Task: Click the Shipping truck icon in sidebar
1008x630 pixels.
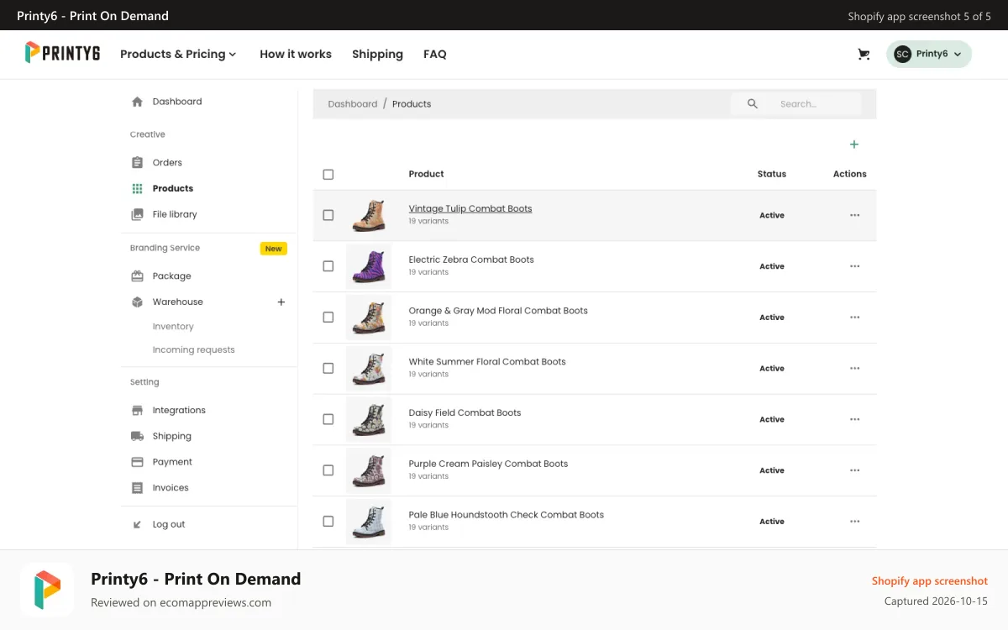Action: [137, 436]
